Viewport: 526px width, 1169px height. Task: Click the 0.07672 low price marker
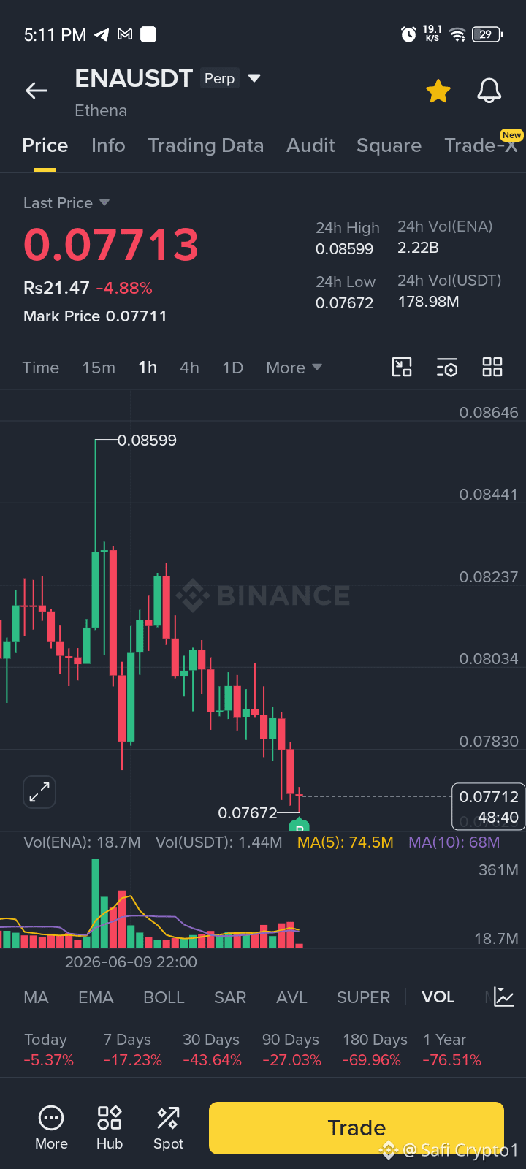(248, 812)
